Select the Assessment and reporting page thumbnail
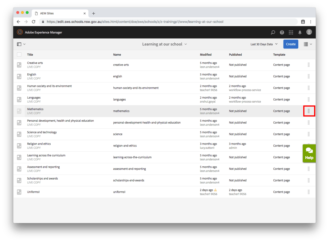The width and height of the screenshot is (329, 242). tap(19, 169)
